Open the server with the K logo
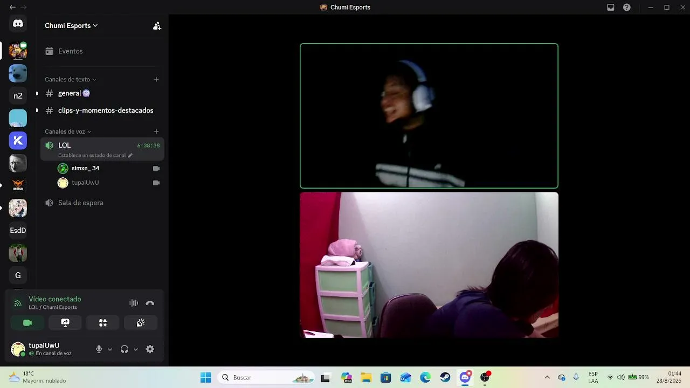Image resolution: width=690 pixels, height=388 pixels. tap(18, 141)
